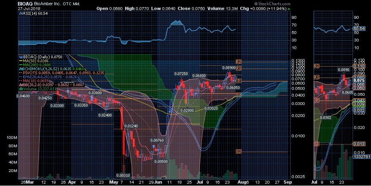The height and width of the screenshot is (186, 371).
Task: Click the MA(10) 0.0659 legend row
Action: coord(34,81)
